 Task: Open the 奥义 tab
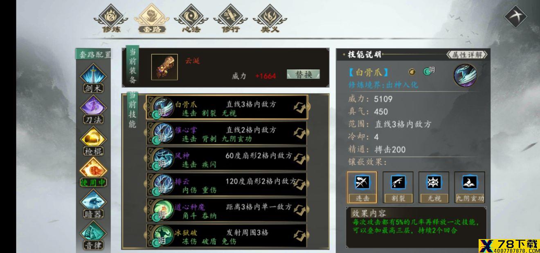click(270, 19)
